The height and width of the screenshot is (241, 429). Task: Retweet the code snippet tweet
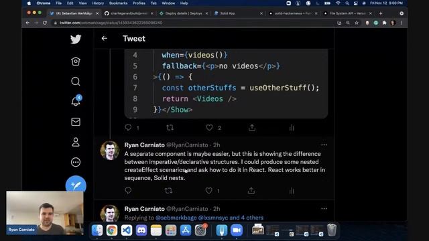pyautogui.click(x=170, y=128)
